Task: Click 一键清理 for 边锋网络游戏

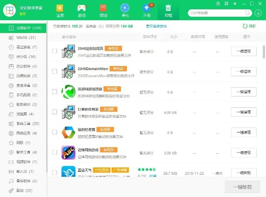Action: point(244,153)
